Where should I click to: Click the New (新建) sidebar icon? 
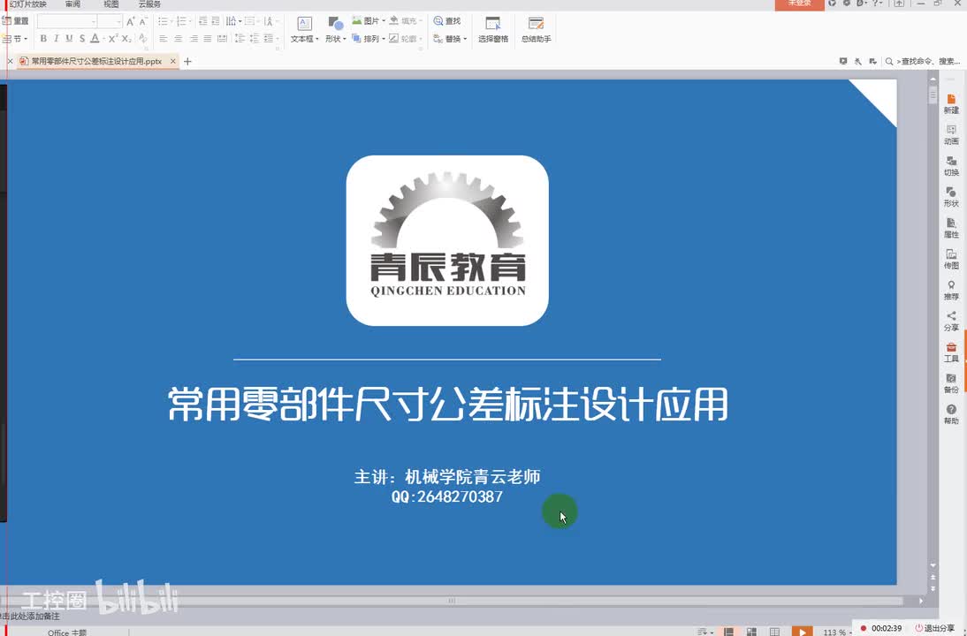[x=951, y=103]
